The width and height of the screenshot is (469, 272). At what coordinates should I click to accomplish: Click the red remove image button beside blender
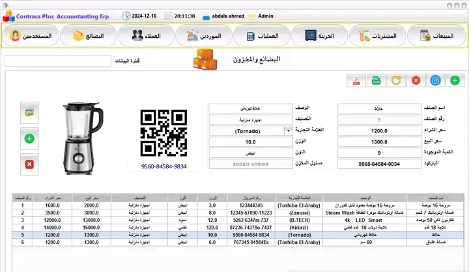click(x=29, y=164)
